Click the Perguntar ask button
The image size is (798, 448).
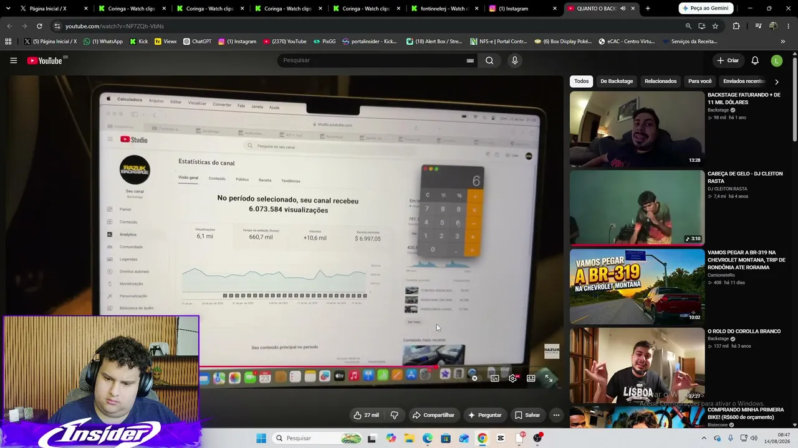point(484,415)
